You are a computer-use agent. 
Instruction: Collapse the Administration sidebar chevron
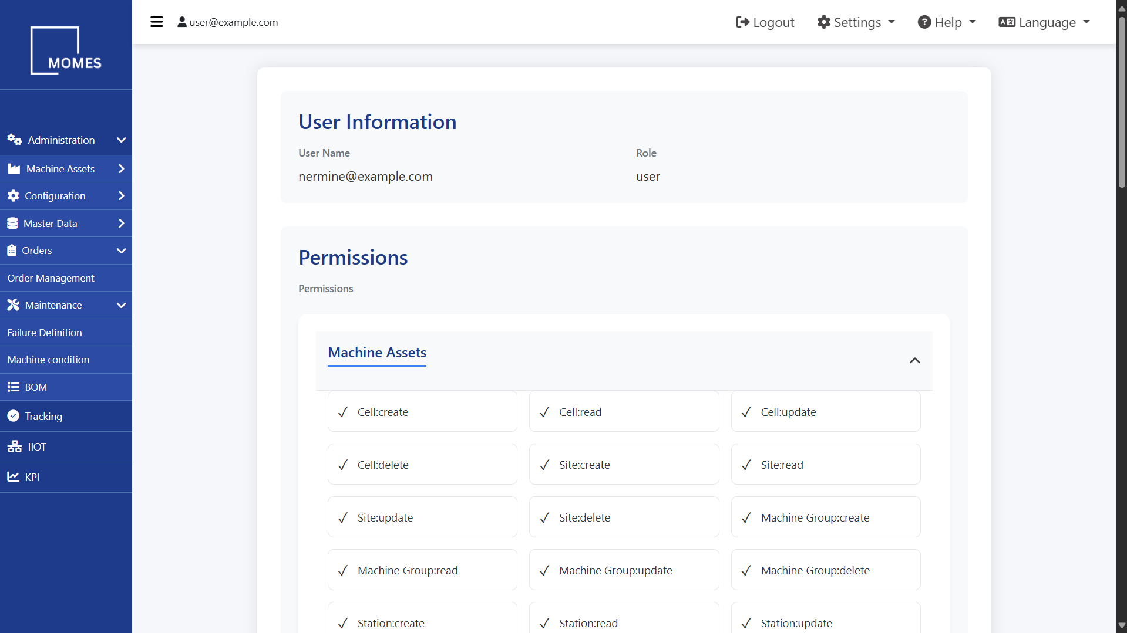pos(121,140)
